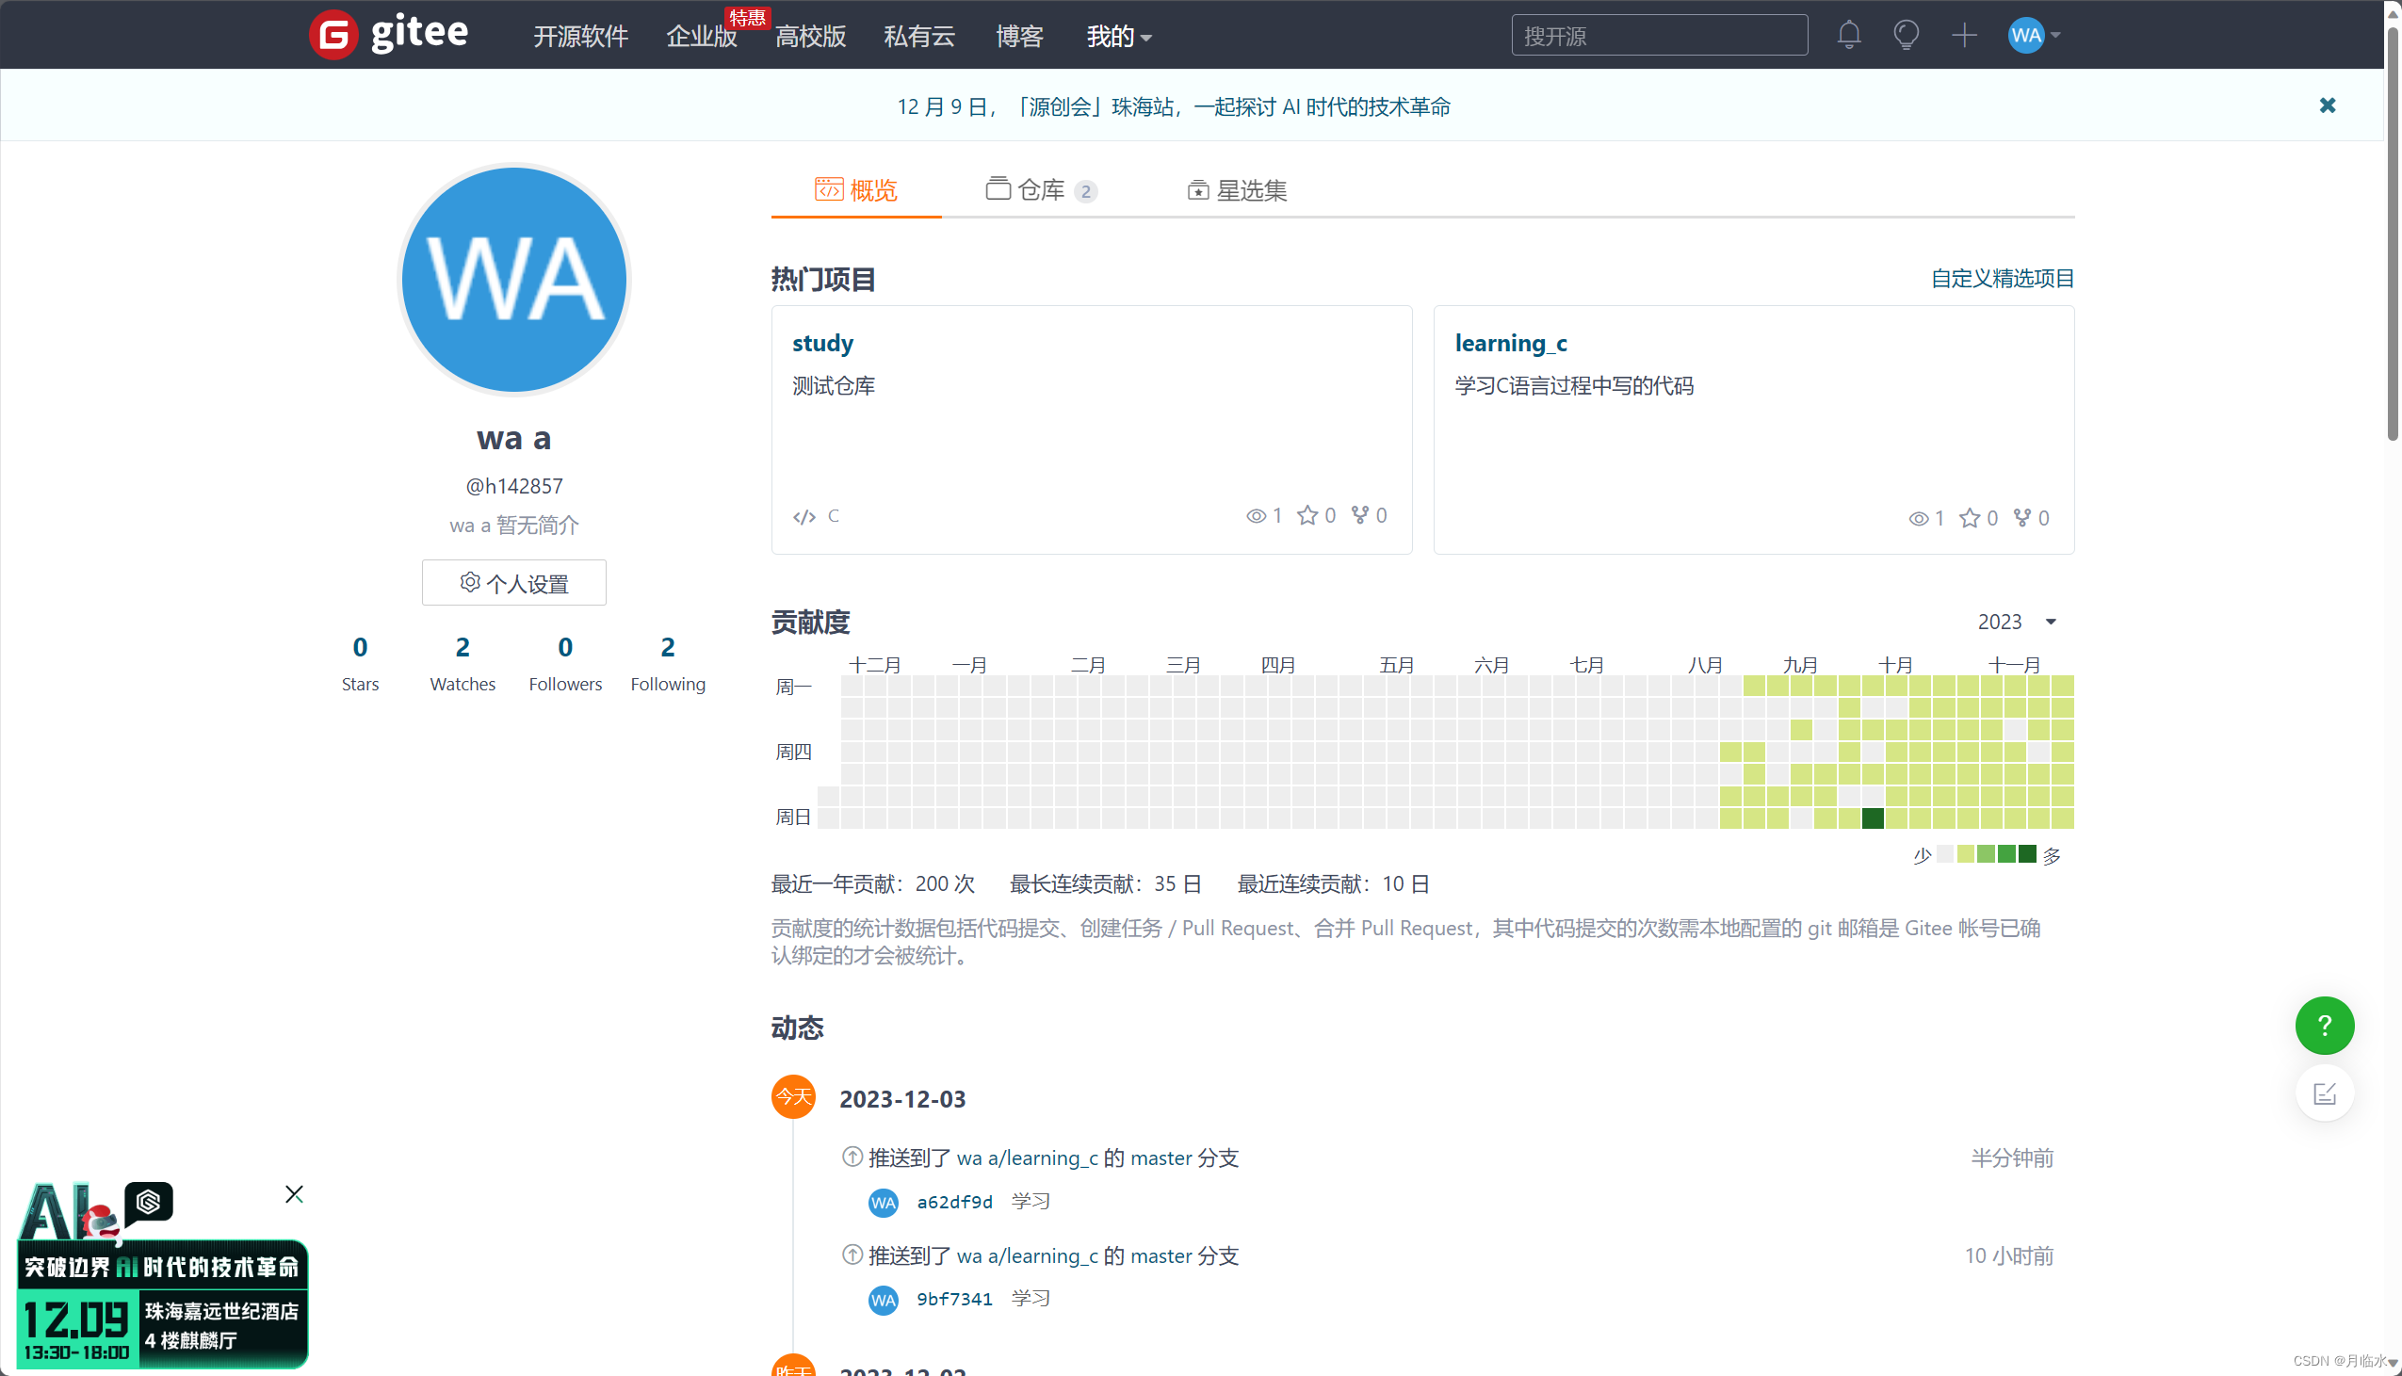Click the lightbulb discovery icon

tap(1906, 36)
